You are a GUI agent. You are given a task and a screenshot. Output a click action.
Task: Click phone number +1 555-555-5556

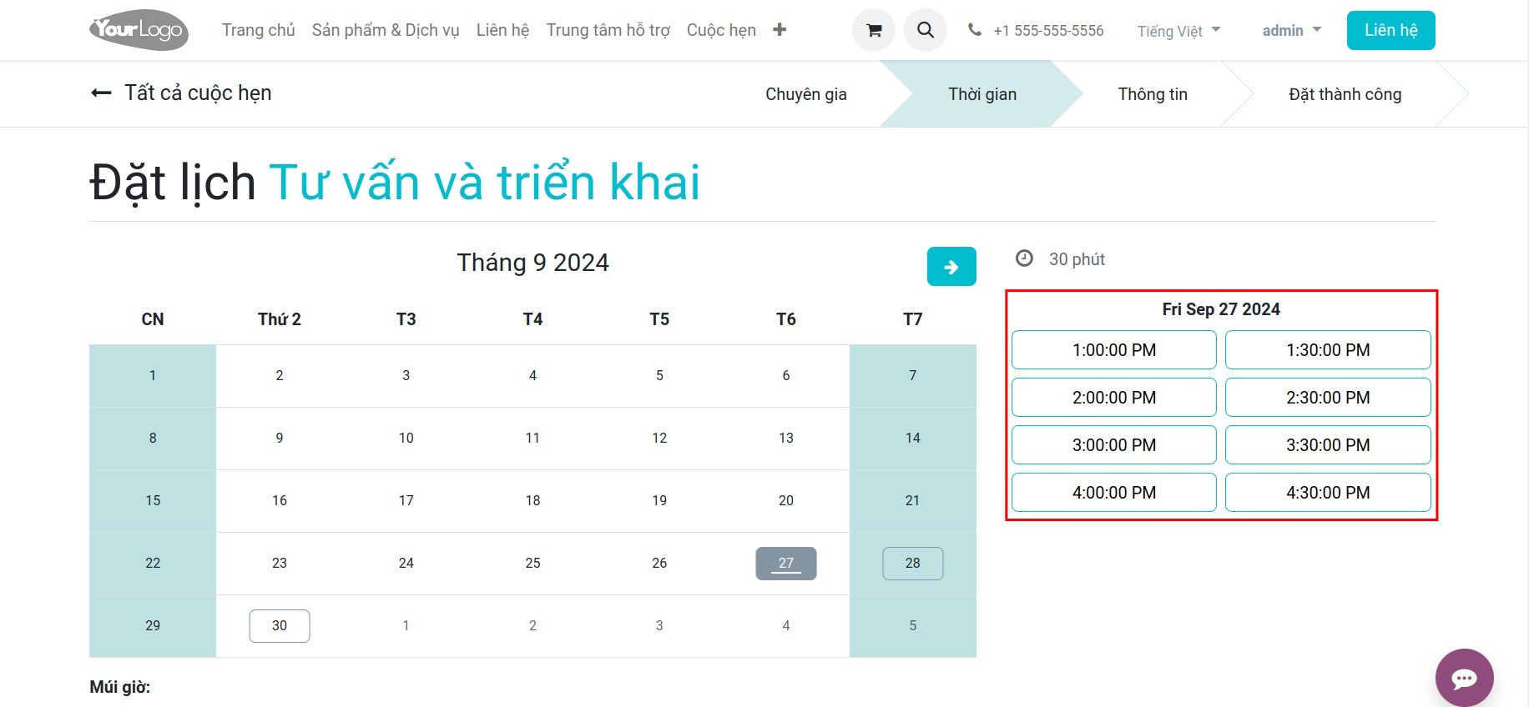(1048, 31)
